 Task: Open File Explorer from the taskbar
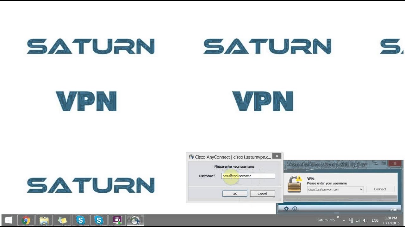[44, 220]
